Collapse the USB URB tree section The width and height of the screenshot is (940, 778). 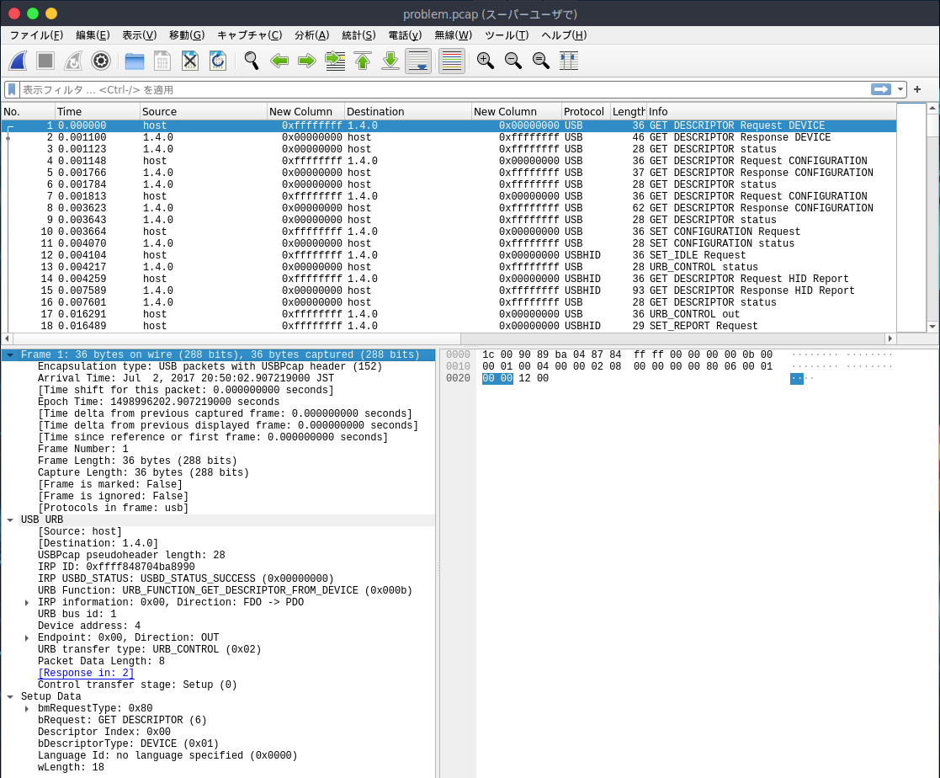(x=10, y=520)
